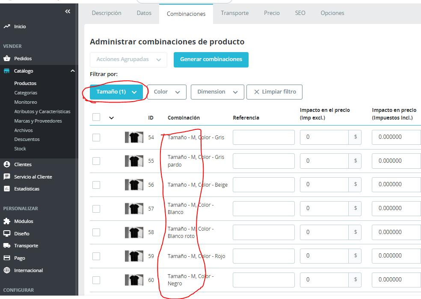Viewport: 421px width, 299px height.
Task: Open the Tamaño (1) filter dropdown
Action: [116, 92]
